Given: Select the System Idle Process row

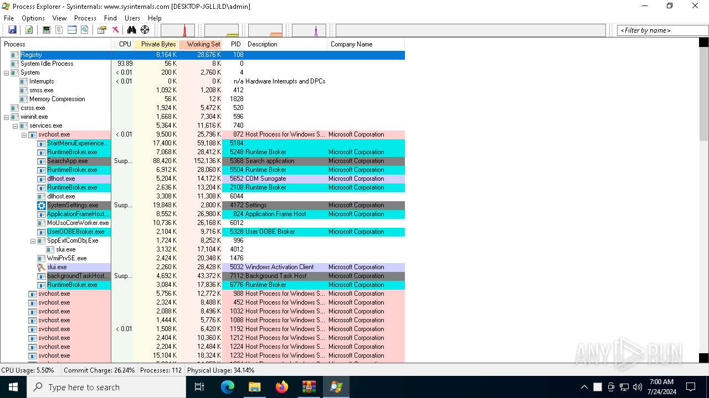Looking at the screenshot, I should pyautogui.click(x=203, y=64).
